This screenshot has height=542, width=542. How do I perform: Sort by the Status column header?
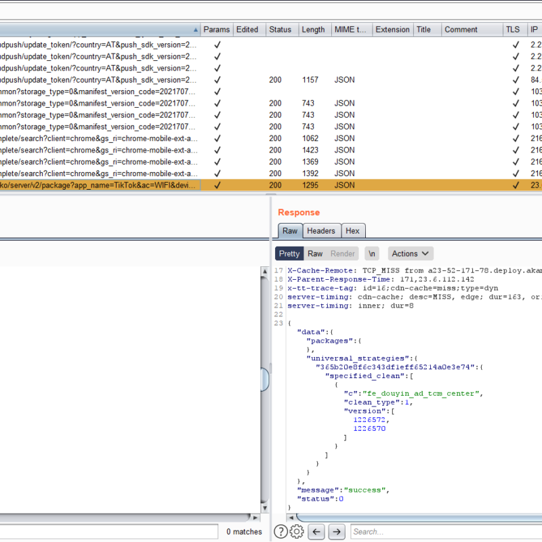280,30
